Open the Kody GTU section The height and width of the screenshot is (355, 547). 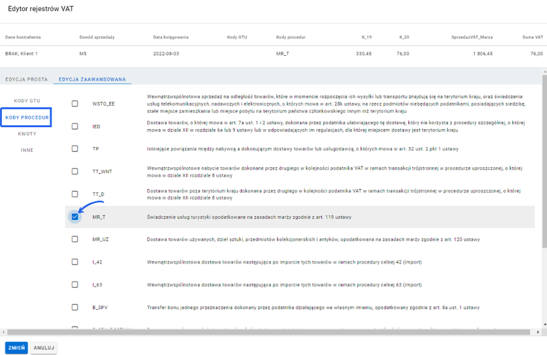pyautogui.click(x=27, y=101)
